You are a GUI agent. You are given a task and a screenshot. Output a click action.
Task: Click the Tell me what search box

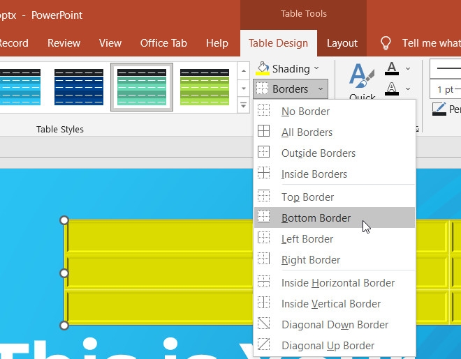tap(430, 43)
